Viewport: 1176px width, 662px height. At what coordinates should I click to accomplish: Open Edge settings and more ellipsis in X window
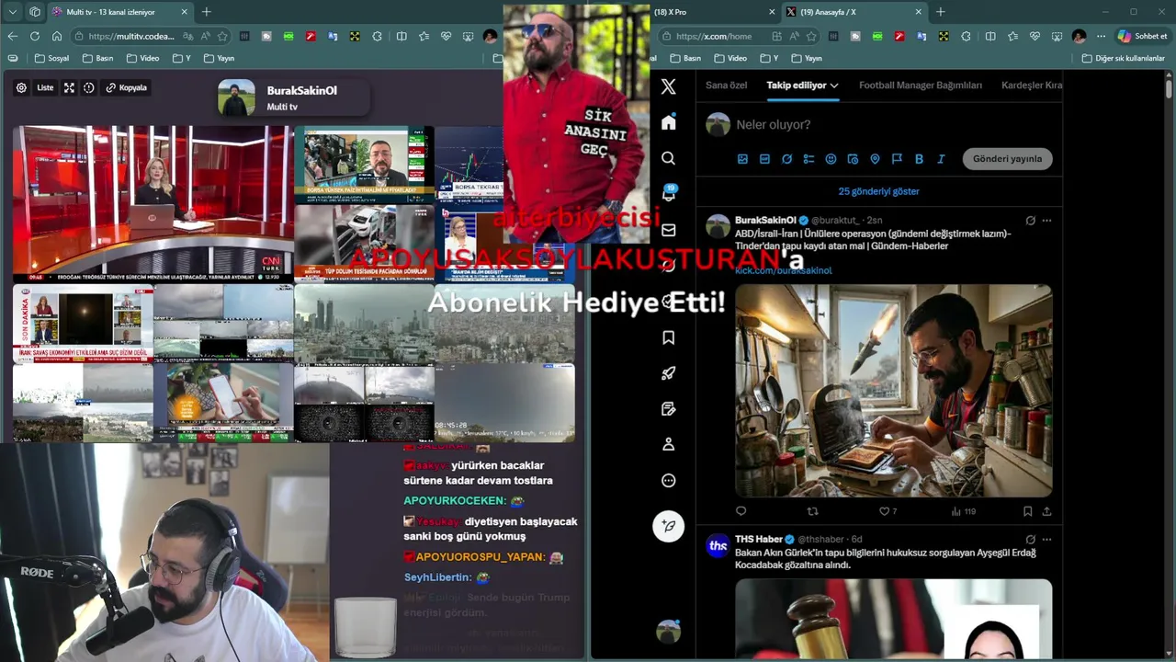(x=1101, y=36)
